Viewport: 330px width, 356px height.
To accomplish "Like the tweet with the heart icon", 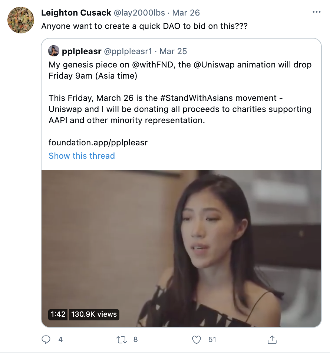I will point(197,340).
